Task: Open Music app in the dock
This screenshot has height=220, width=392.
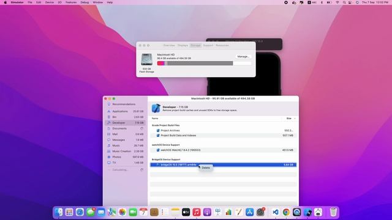Action: (x=197, y=212)
